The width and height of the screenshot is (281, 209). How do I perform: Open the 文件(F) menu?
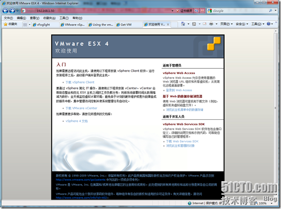click(8, 18)
